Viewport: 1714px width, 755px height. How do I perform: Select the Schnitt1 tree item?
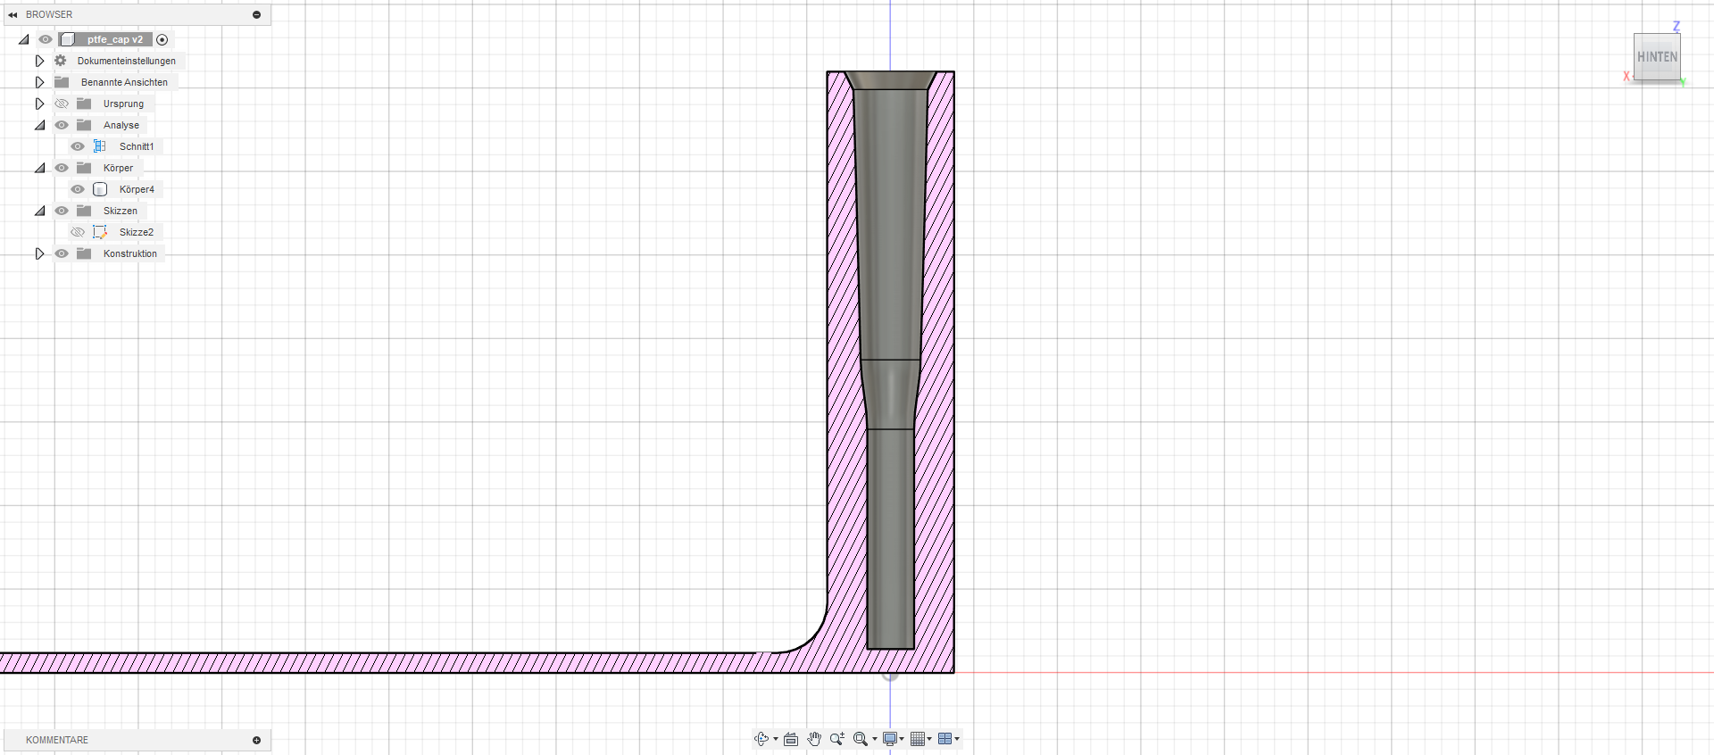pos(137,146)
